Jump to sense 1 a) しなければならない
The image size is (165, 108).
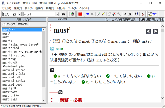pyautogui.click(x=77, y=76)
